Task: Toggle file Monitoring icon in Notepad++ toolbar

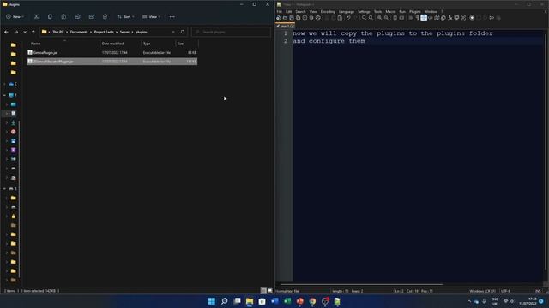Action: pos(463,17)
